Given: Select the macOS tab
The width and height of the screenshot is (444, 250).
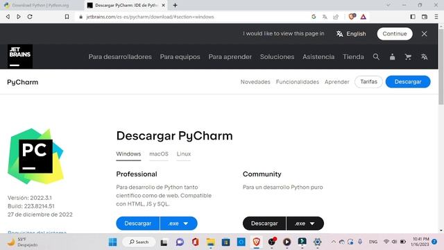Looking at the screenshot, I should (159, 154).
